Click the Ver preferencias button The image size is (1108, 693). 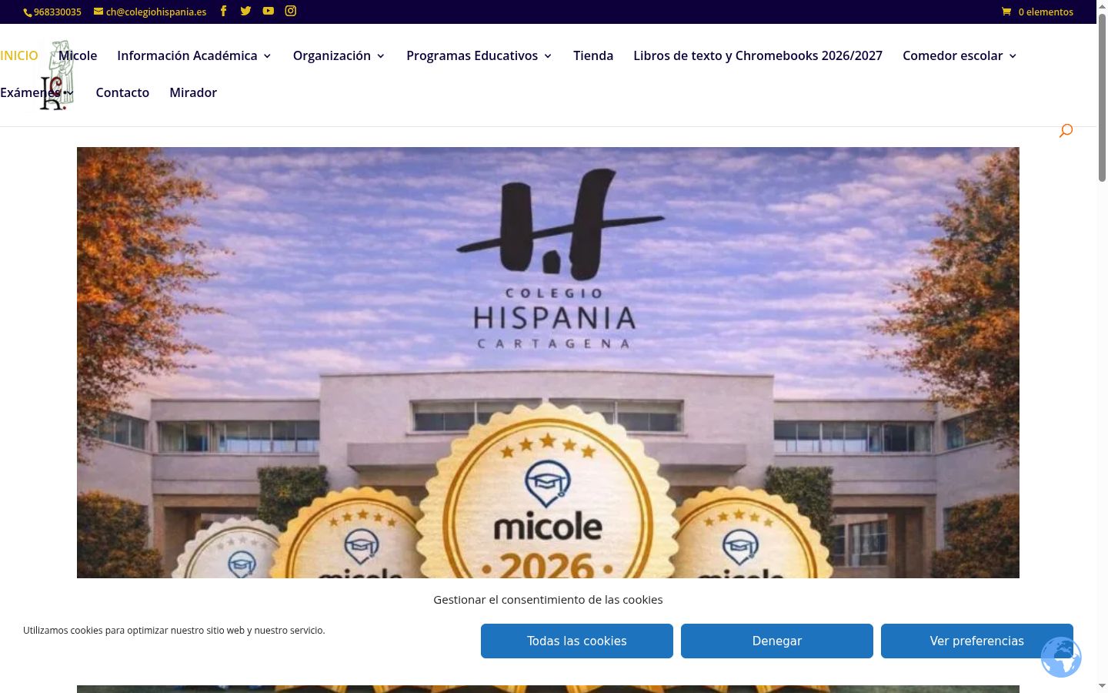(977, 641)
